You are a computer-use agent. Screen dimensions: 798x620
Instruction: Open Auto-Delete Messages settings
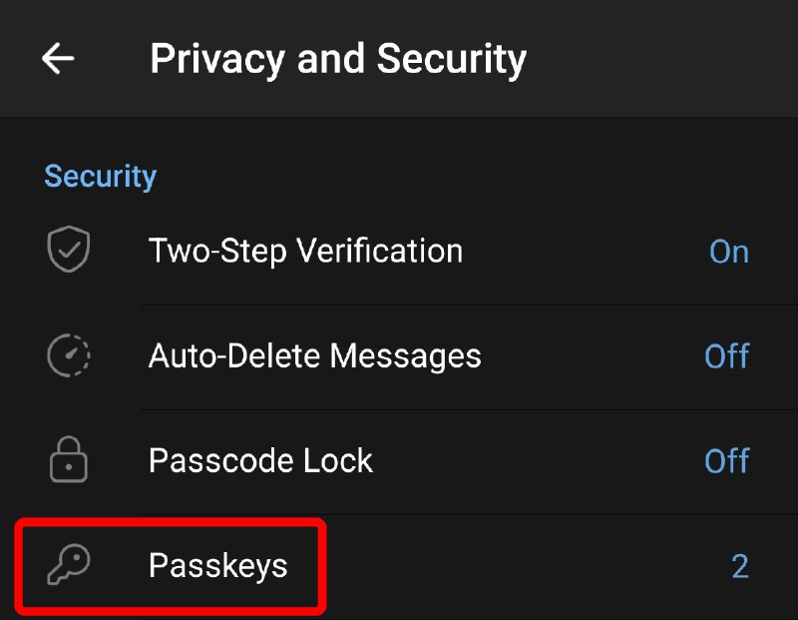pos(314,355)
